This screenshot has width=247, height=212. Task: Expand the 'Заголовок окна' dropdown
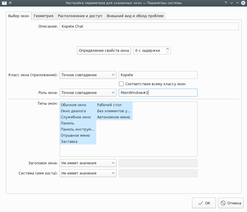click(88, 163)
